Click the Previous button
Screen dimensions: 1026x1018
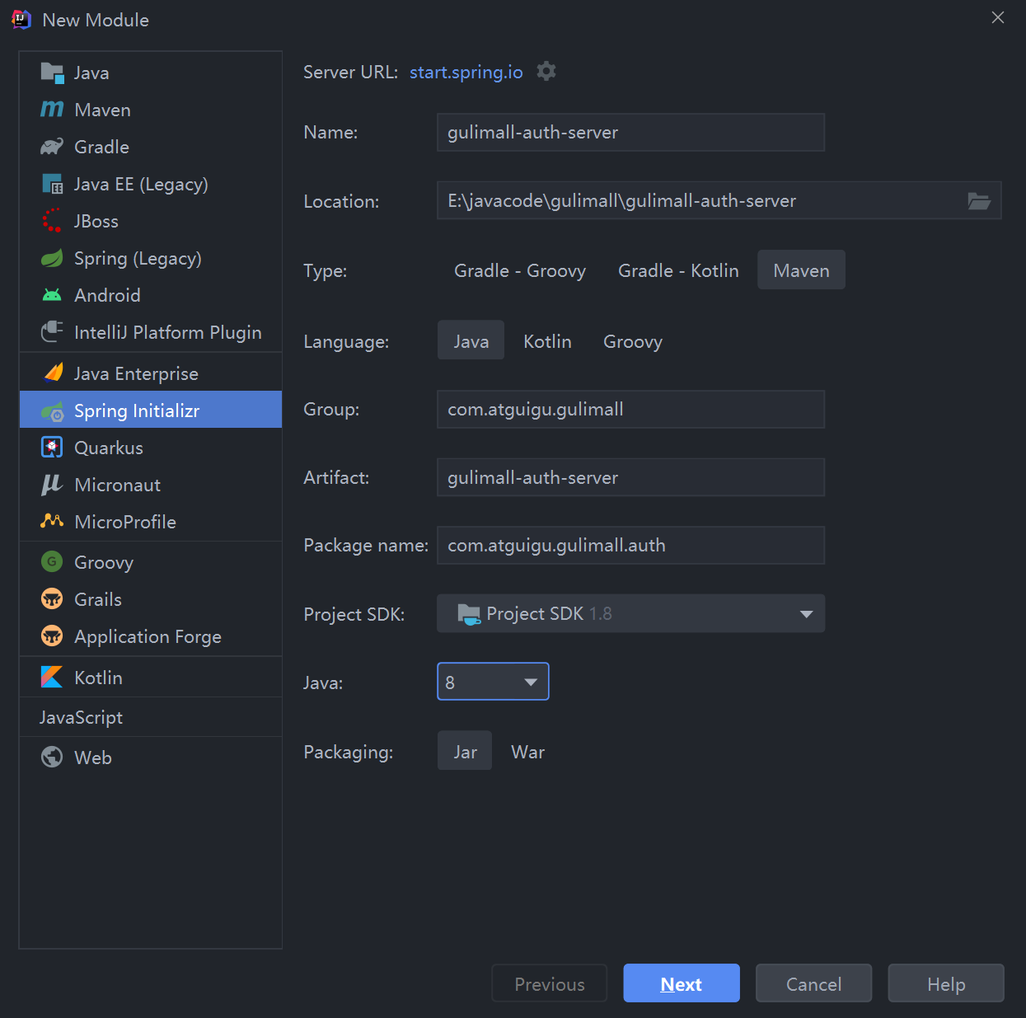tap(550, 983)
